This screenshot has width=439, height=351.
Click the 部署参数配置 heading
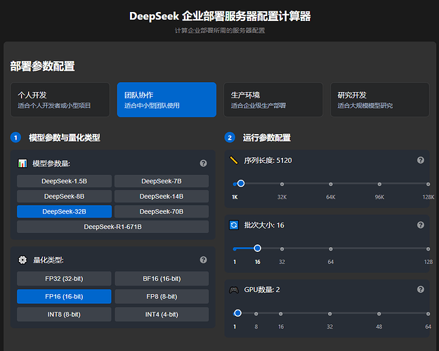[42, 66]
